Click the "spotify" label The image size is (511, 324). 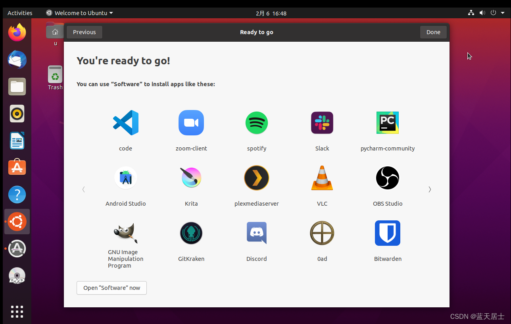257,148
